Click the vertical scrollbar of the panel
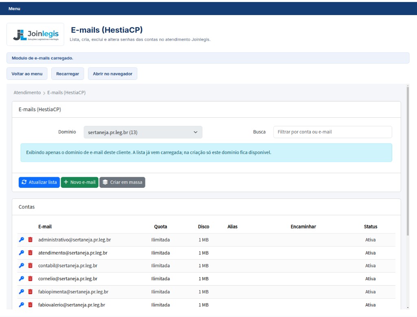The height and width of the screenshot is (317, 417). point(408,161)
